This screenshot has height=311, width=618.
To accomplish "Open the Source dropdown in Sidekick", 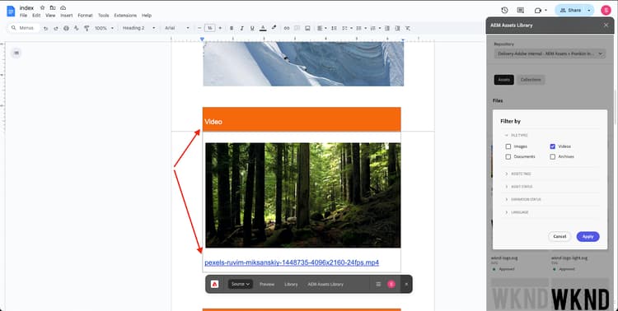I will click(x=240, y=284).
